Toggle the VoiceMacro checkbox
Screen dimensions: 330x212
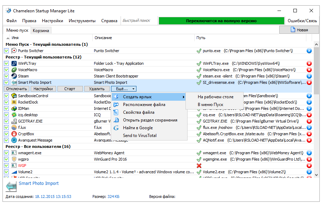click(x=6, y=70)
